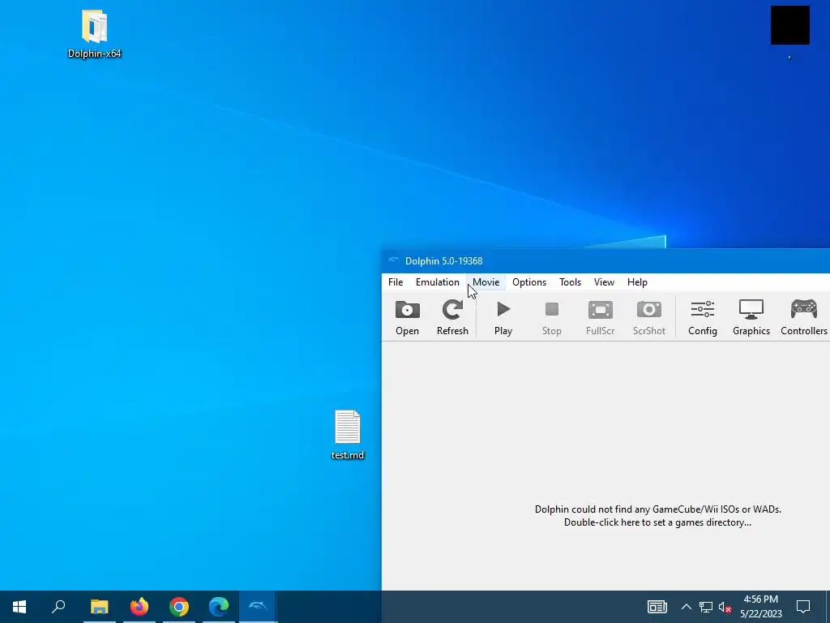The width and height of the screenshot is (830, 623).
Task: Open the Graphics settings icon
Action: pos(751,317)
